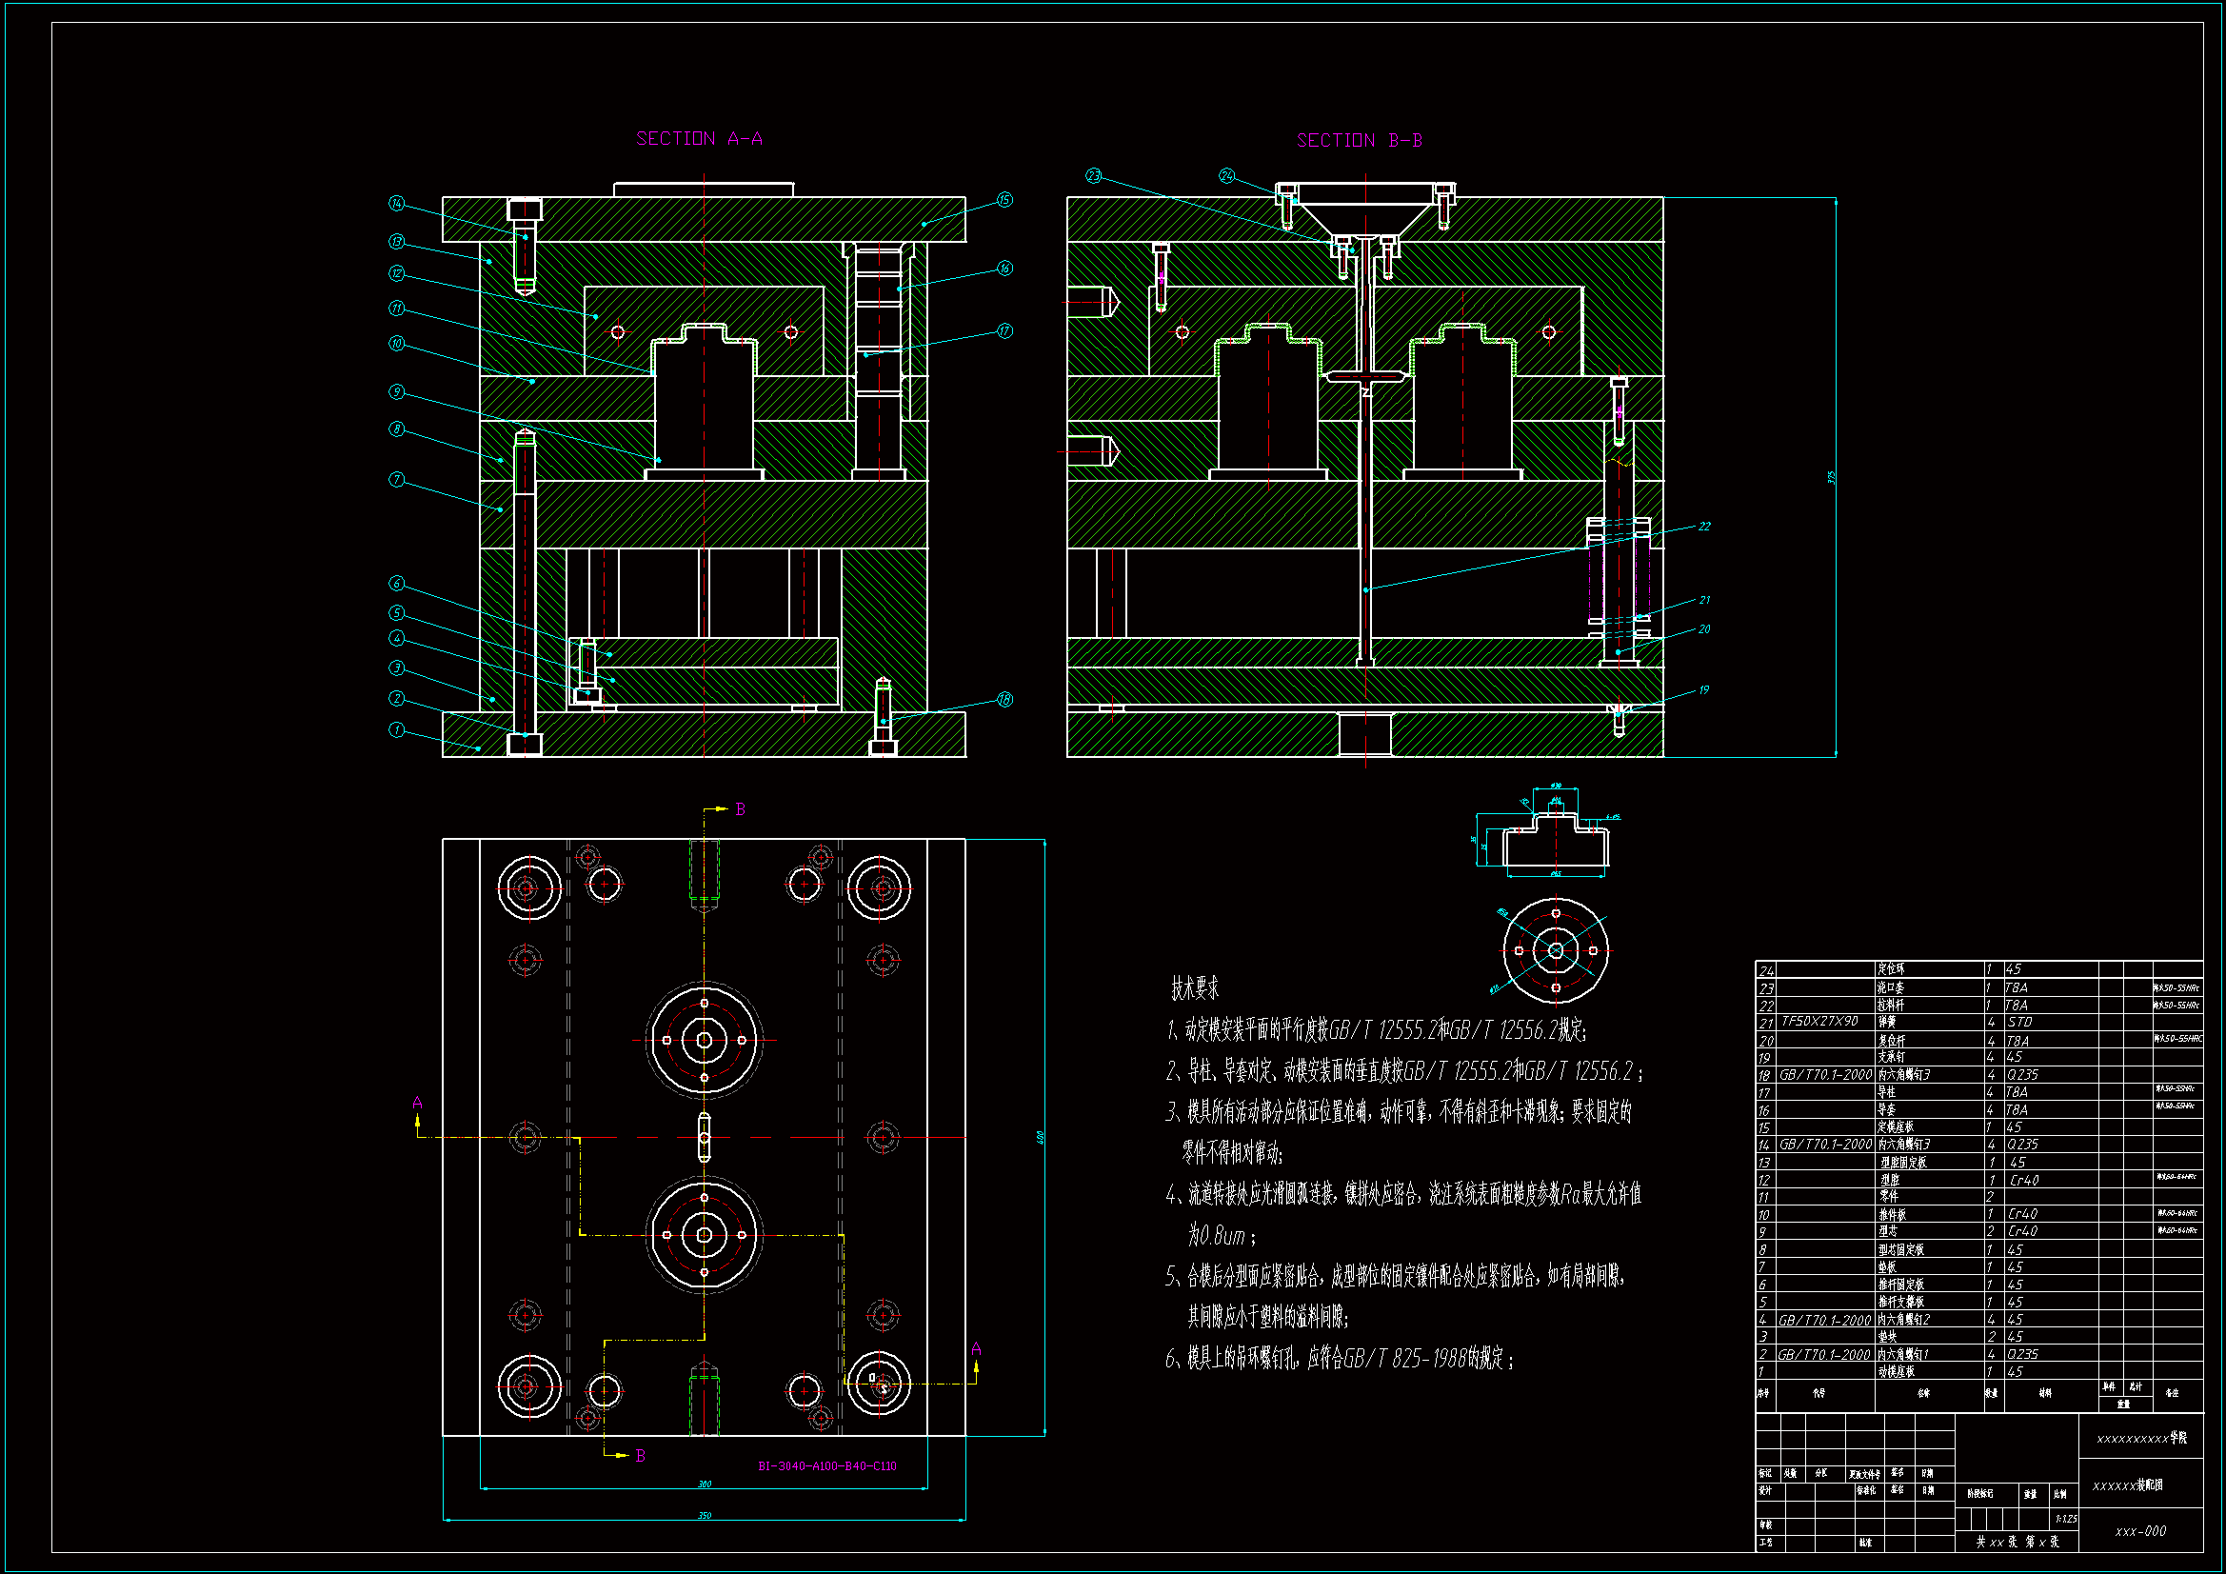Click the xxx-000 drawing number in the title block

pos(2140,1531)
